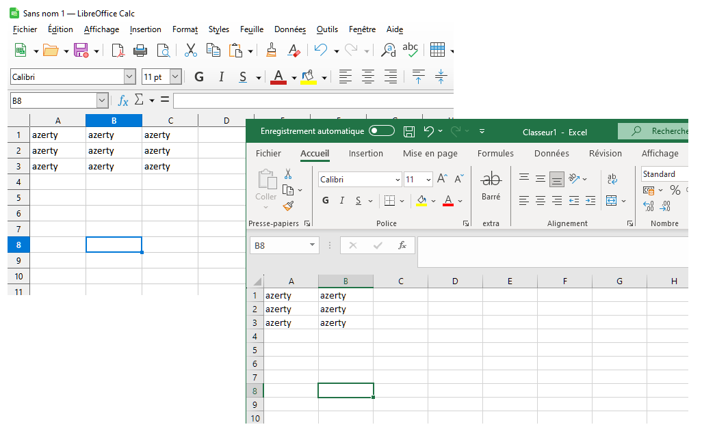Click Excel wrap text icon
The width and height of the screenshot is (702, 429).
coord(612,179)
